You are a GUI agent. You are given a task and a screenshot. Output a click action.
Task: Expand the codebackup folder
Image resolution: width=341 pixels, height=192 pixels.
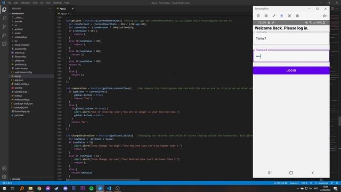tap(21, 37)
